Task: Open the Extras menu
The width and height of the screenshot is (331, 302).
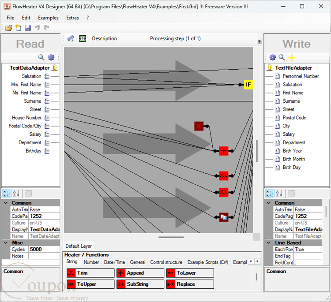Action: (72, 18)
